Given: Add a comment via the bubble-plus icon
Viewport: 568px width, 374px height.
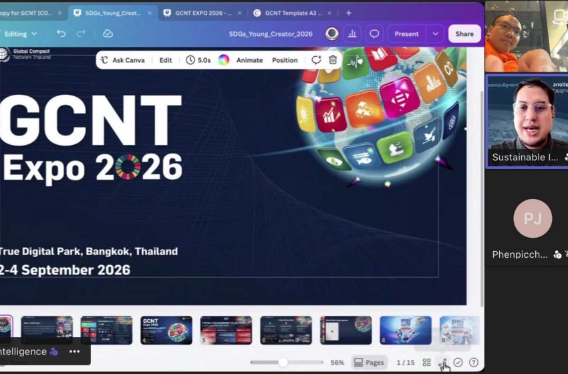Looking at the screenshot, I should tap(316, 59).
